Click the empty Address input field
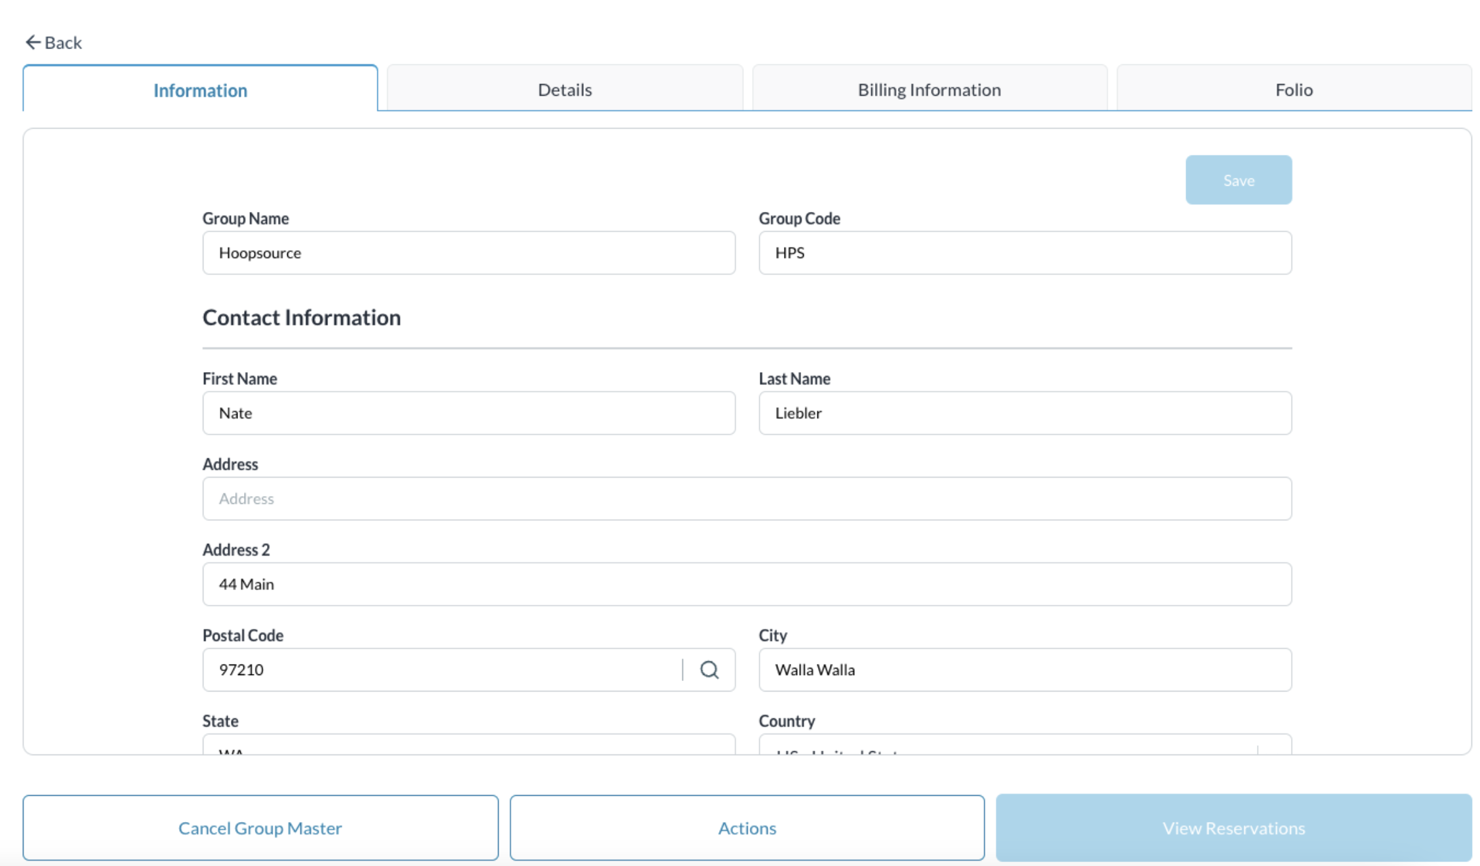This screenshot has height=866, width=1480. pos(747,499)
